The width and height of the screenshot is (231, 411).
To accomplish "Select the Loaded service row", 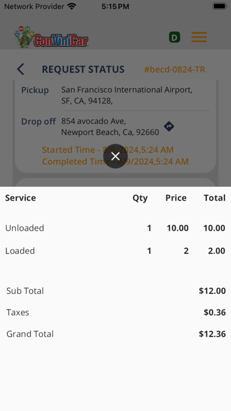I will (x=115, y=251).
